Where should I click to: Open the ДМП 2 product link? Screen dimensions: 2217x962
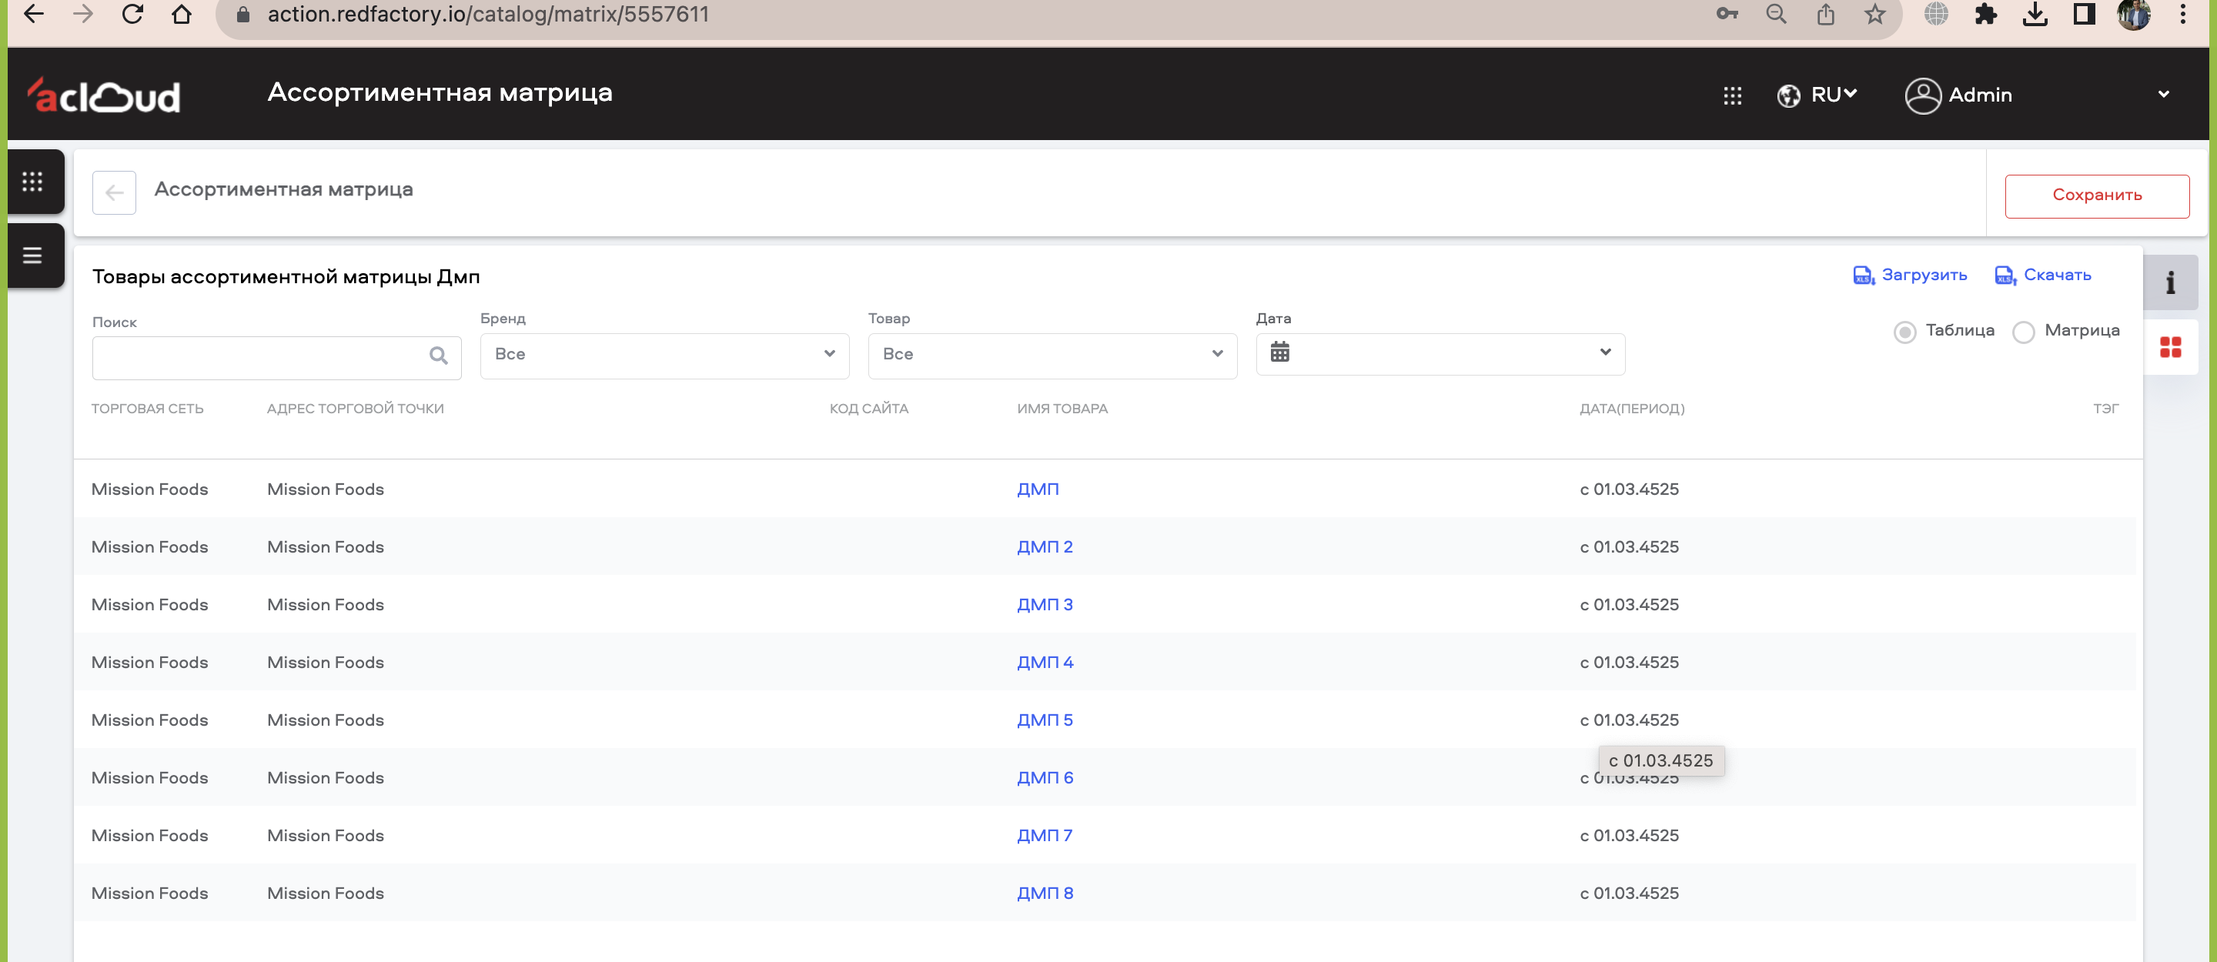pyautogui.click(x=1045, y=546)
